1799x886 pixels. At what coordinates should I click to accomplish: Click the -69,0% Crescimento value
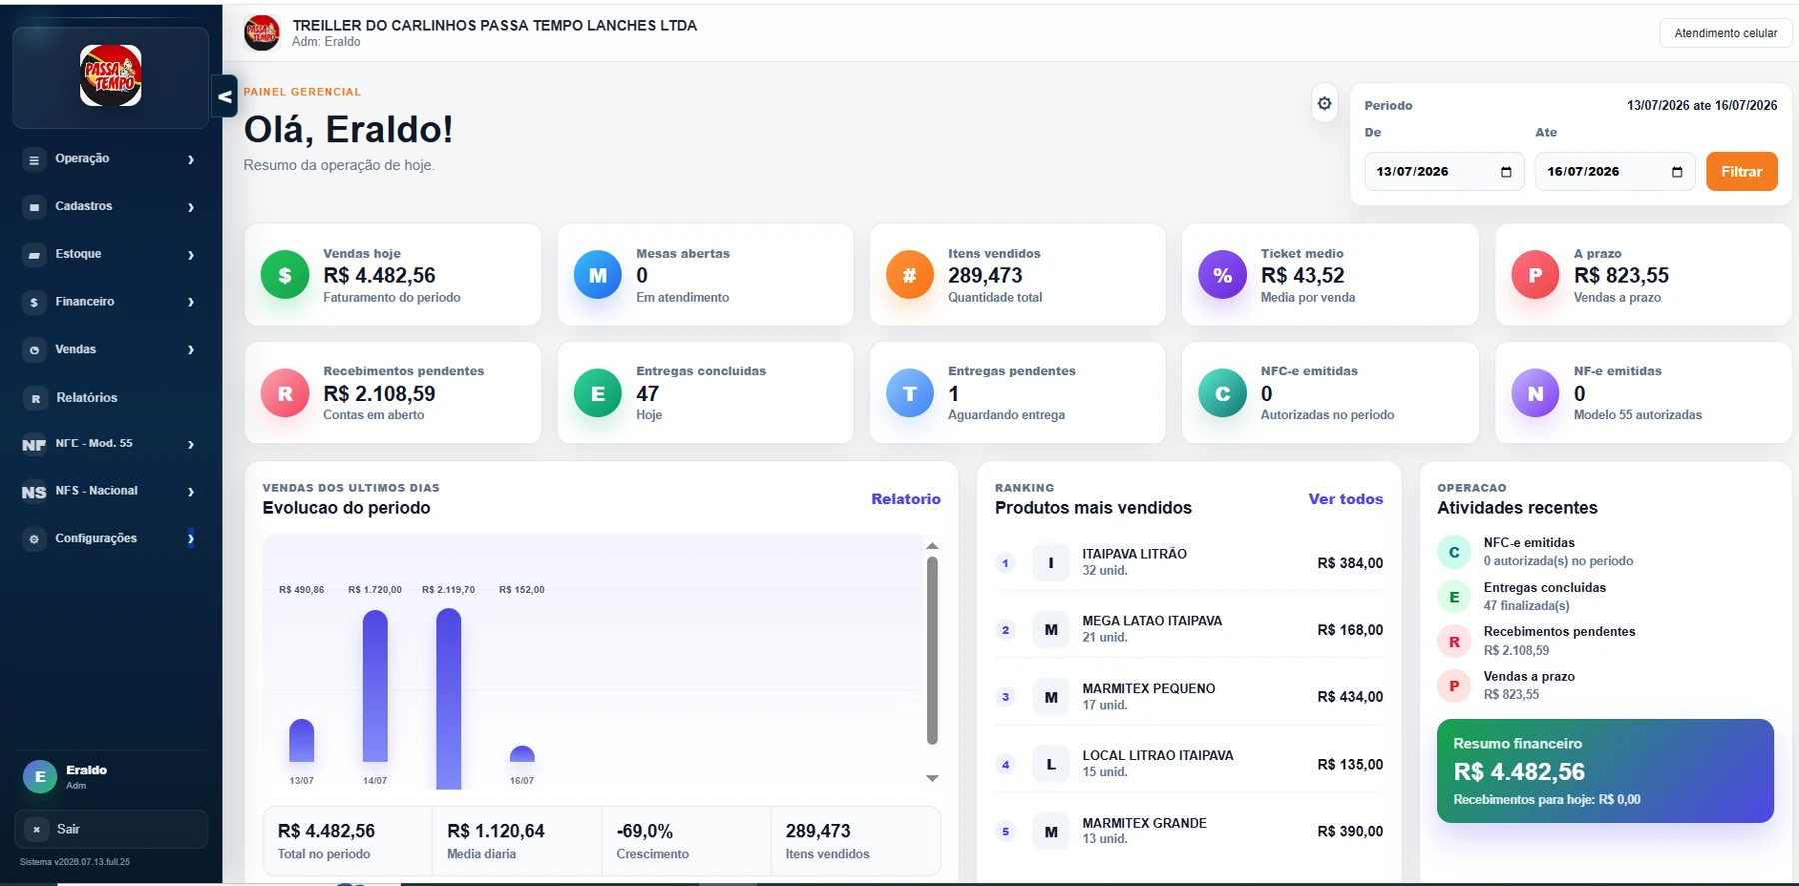645,831
